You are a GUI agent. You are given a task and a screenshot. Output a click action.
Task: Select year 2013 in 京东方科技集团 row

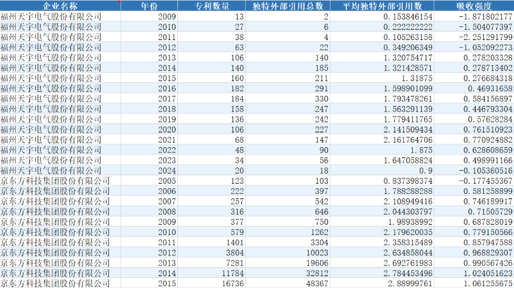point(149,263)
